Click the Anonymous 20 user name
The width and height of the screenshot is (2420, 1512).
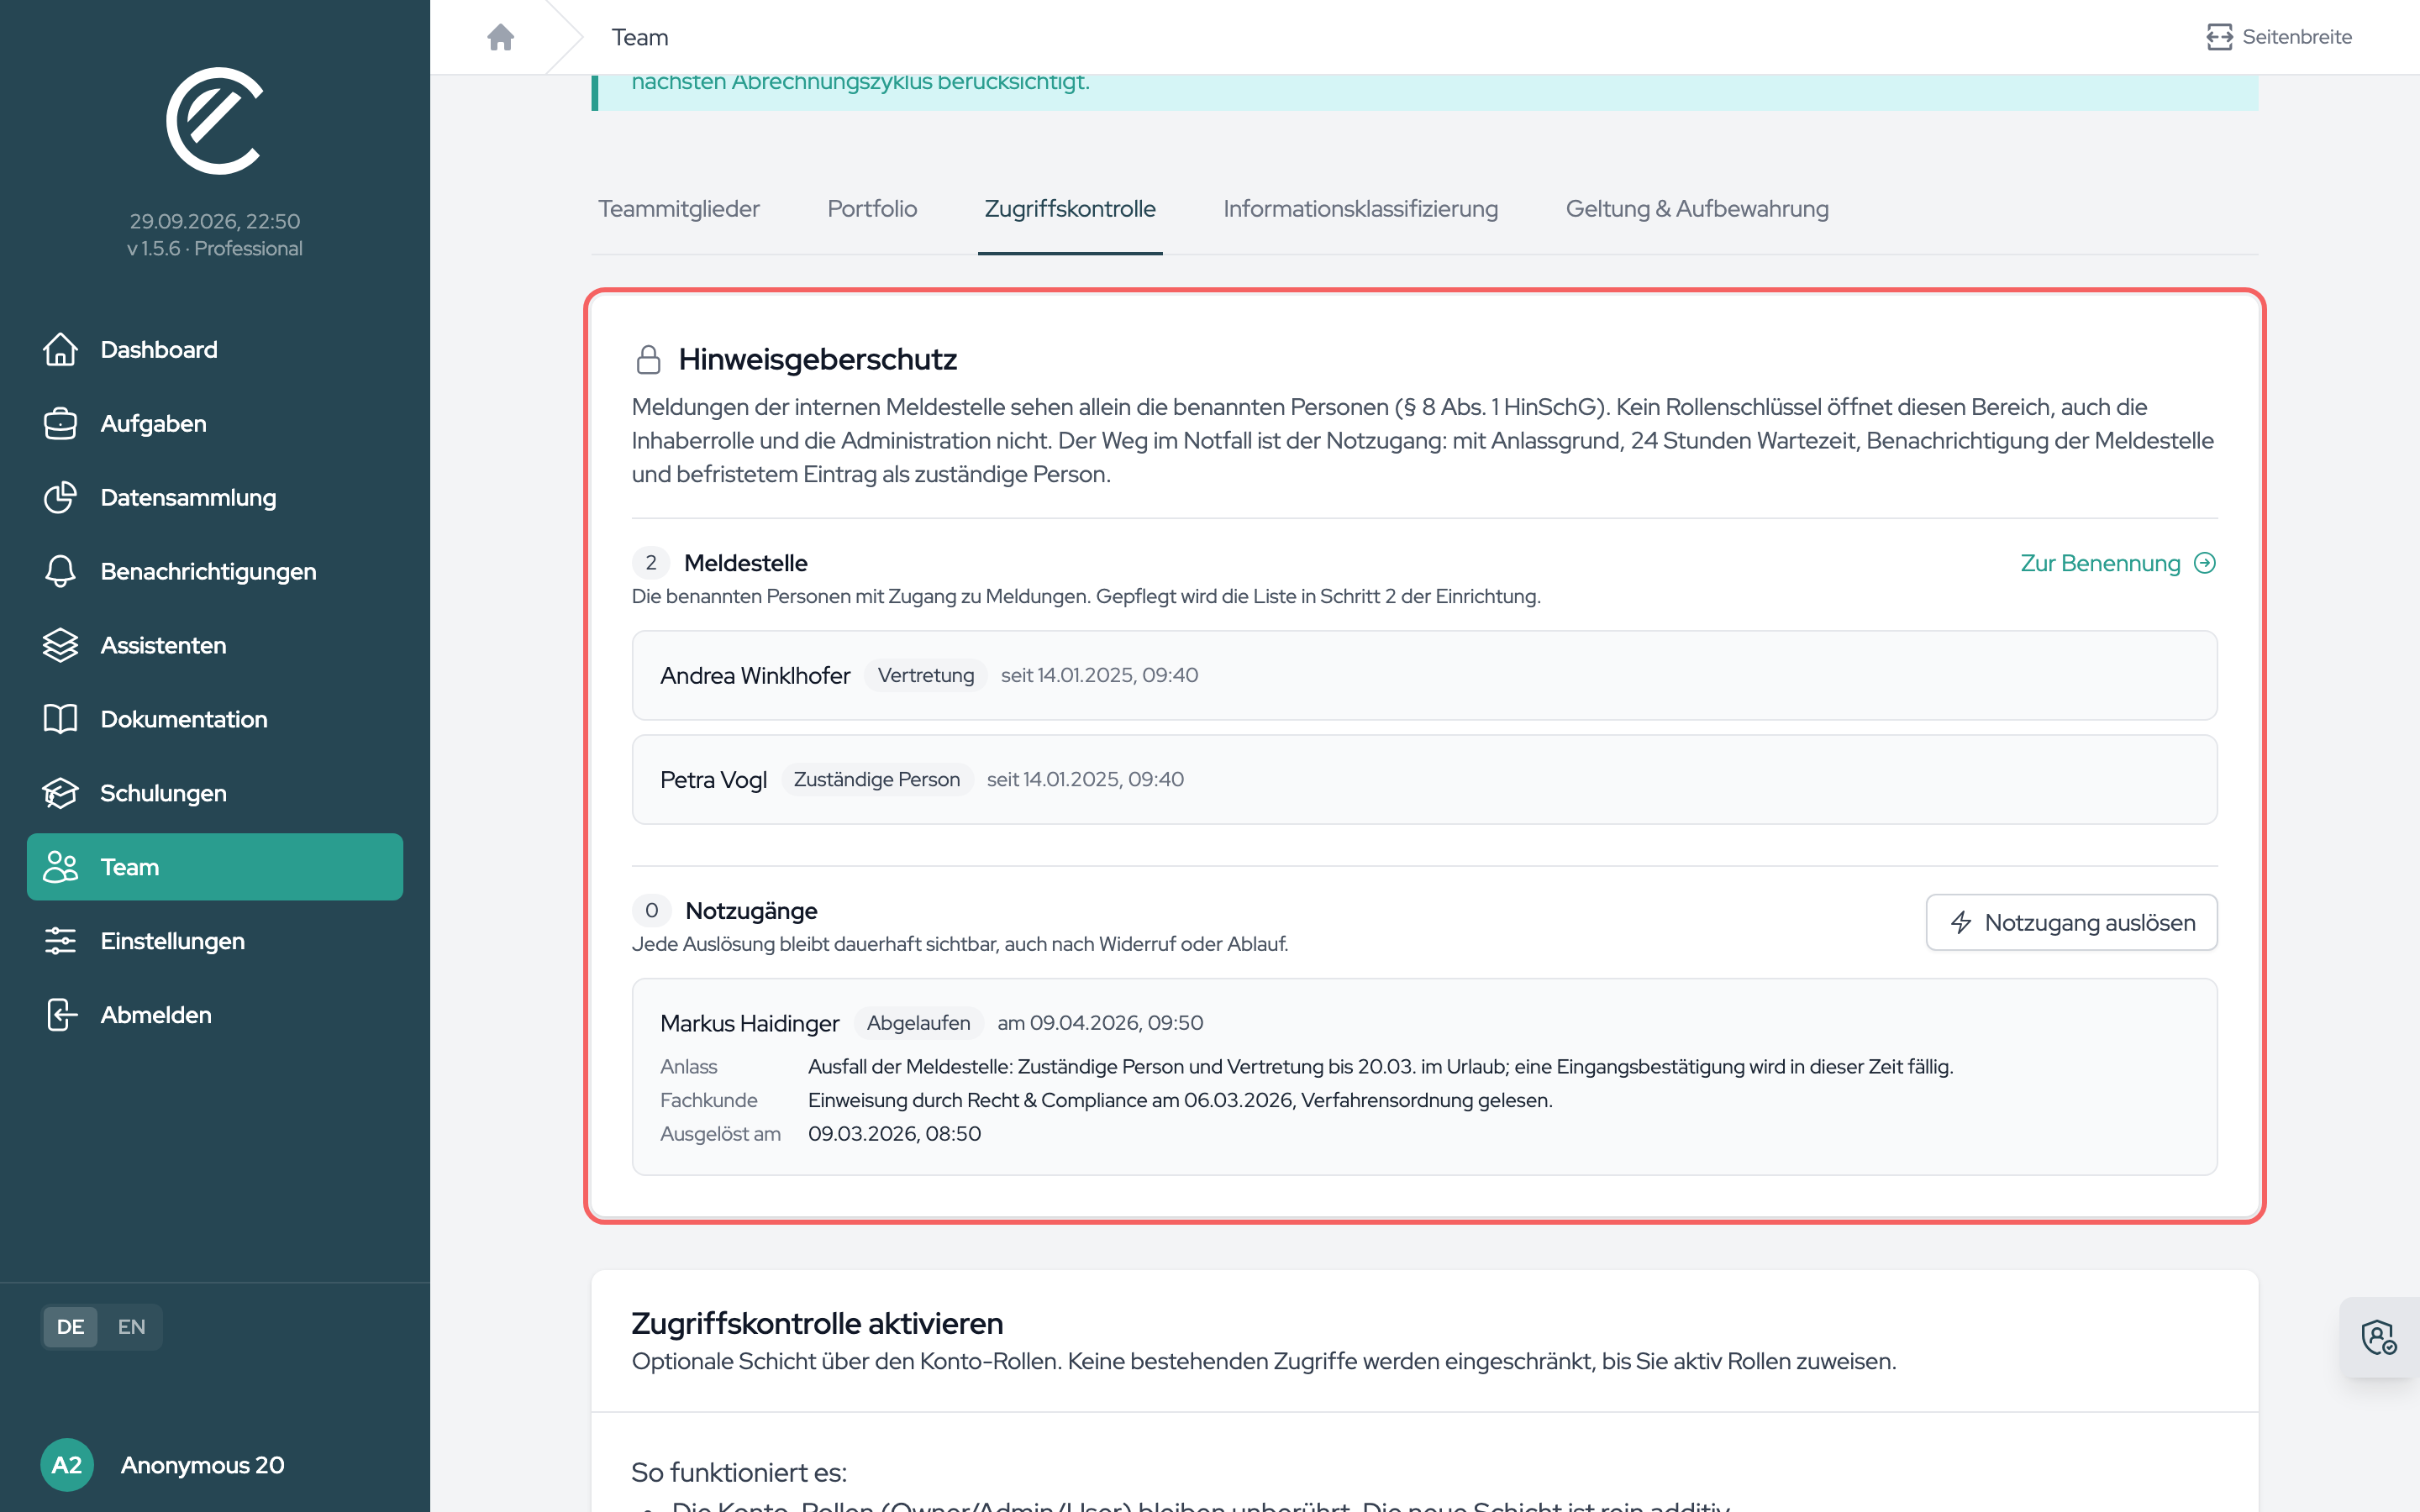click(x=202, y=1465)
